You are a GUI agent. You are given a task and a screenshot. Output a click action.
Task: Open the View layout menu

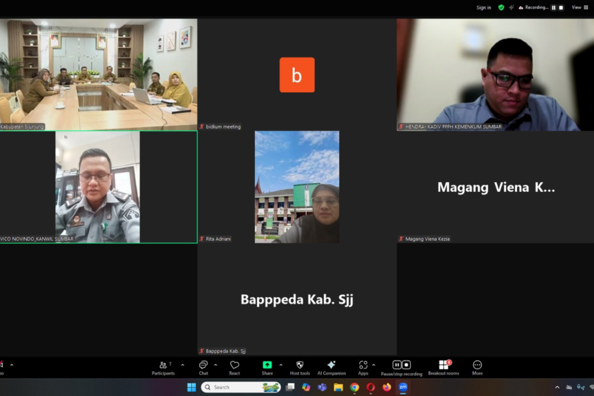click(578, 7)
